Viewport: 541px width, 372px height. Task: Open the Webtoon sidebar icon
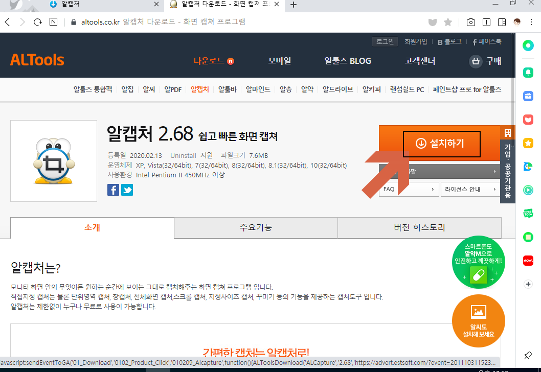point(528,214)
